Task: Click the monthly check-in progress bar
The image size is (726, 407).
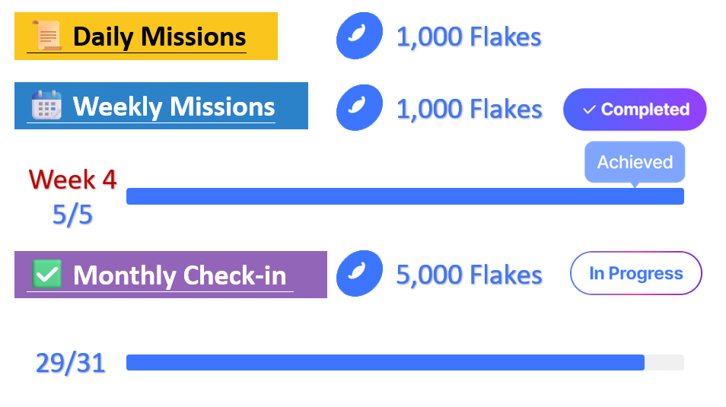Action: [x=405, y=362]
